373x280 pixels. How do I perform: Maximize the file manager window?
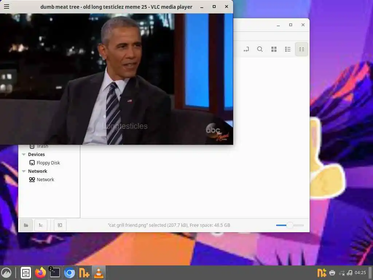point(291,25)
